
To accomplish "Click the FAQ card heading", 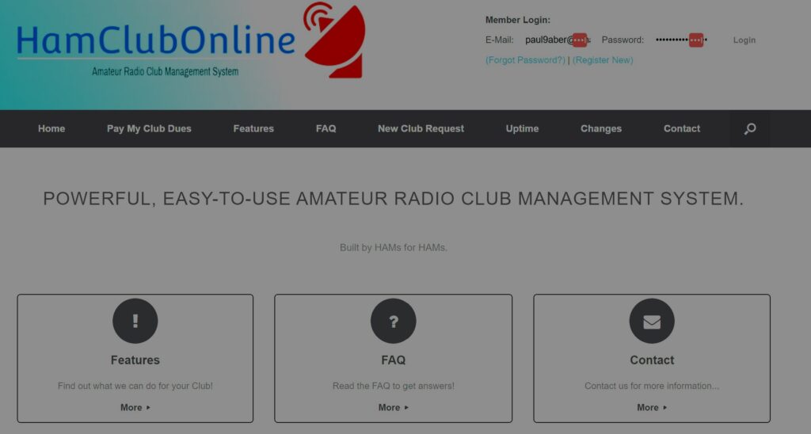I will pyautogui.click(x=393, y=360).
